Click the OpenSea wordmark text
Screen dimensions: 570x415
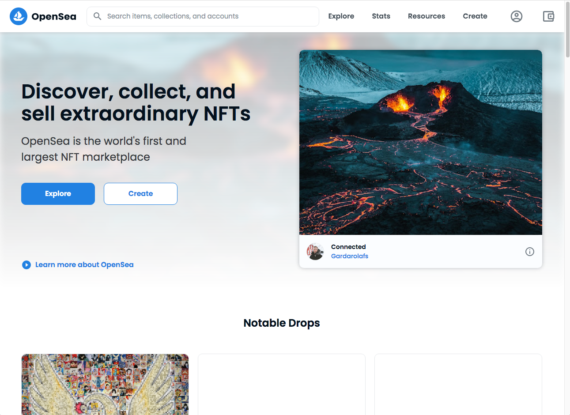[x=54, y=17]
